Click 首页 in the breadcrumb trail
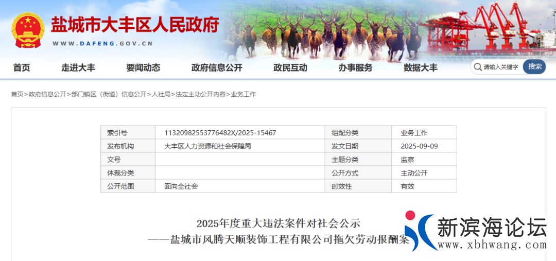The image size is (556, 261). [x=17, y=94]
